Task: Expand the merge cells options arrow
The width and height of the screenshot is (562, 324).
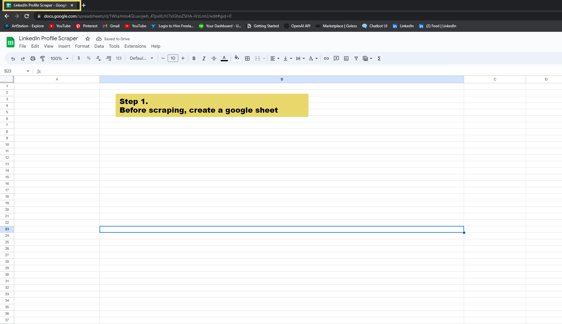Action: (x=264, y=58)
